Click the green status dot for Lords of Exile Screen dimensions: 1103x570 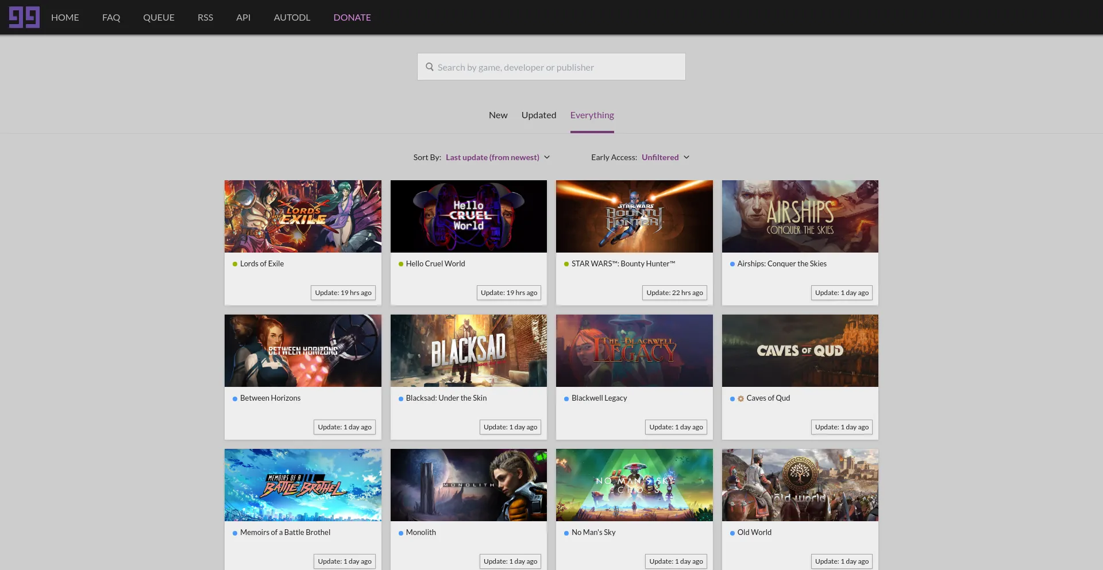pos(235,264)
